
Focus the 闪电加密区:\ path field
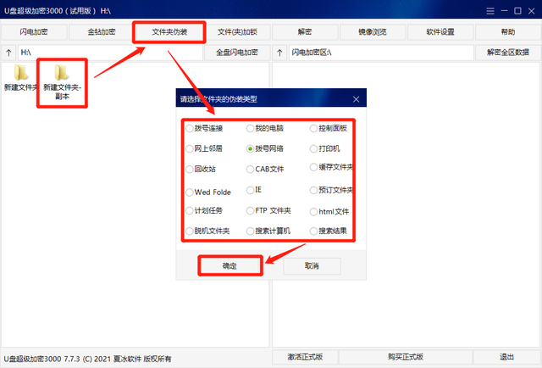[x=381, y=53]
